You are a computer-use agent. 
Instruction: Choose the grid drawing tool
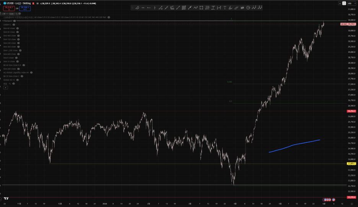coord(184,8)
